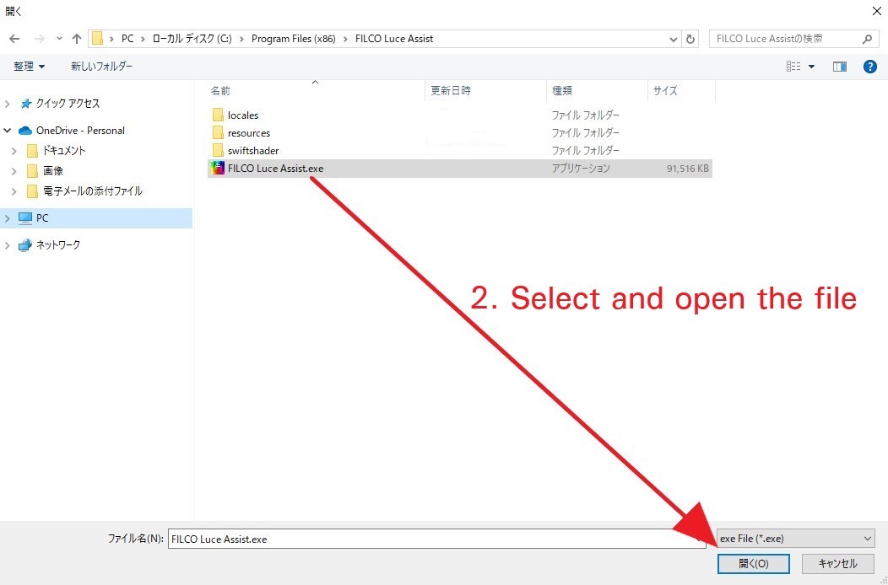Expand the 電子メールの添付ファイル node

pyautogui.click(x=14, y=191)
